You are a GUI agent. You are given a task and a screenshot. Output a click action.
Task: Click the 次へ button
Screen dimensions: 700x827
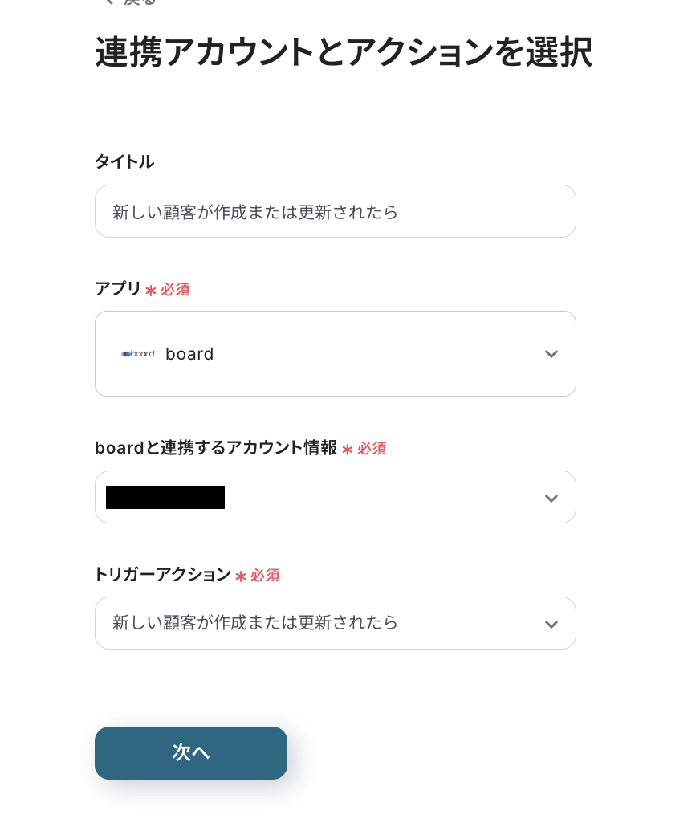[x=191, y=752]
